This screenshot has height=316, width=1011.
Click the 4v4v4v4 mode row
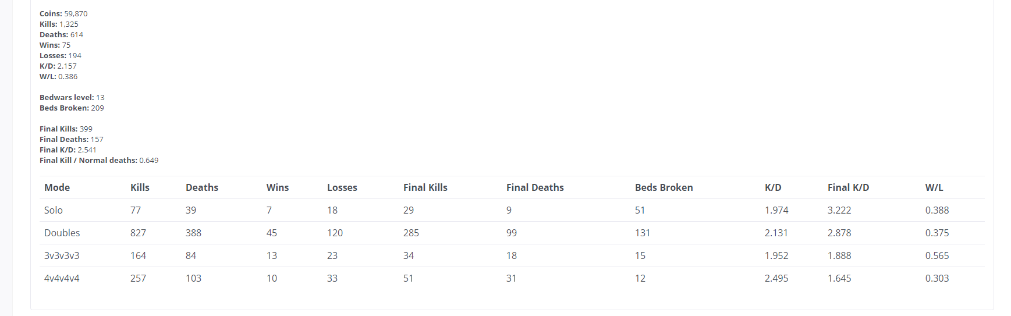[512, 278]
